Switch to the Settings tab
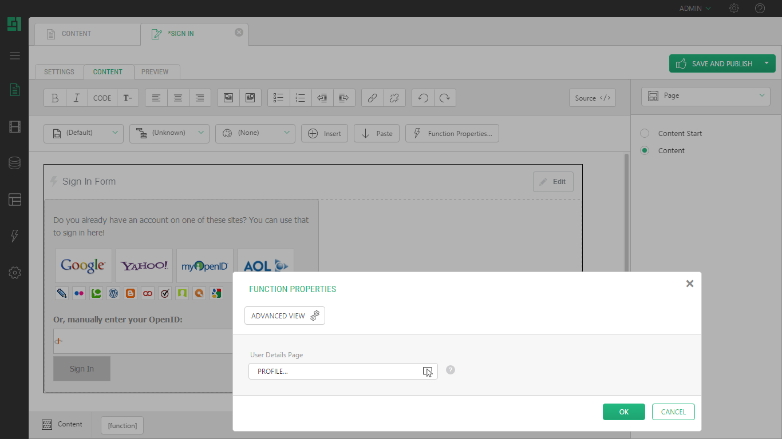782x439 pixels. 59,72
